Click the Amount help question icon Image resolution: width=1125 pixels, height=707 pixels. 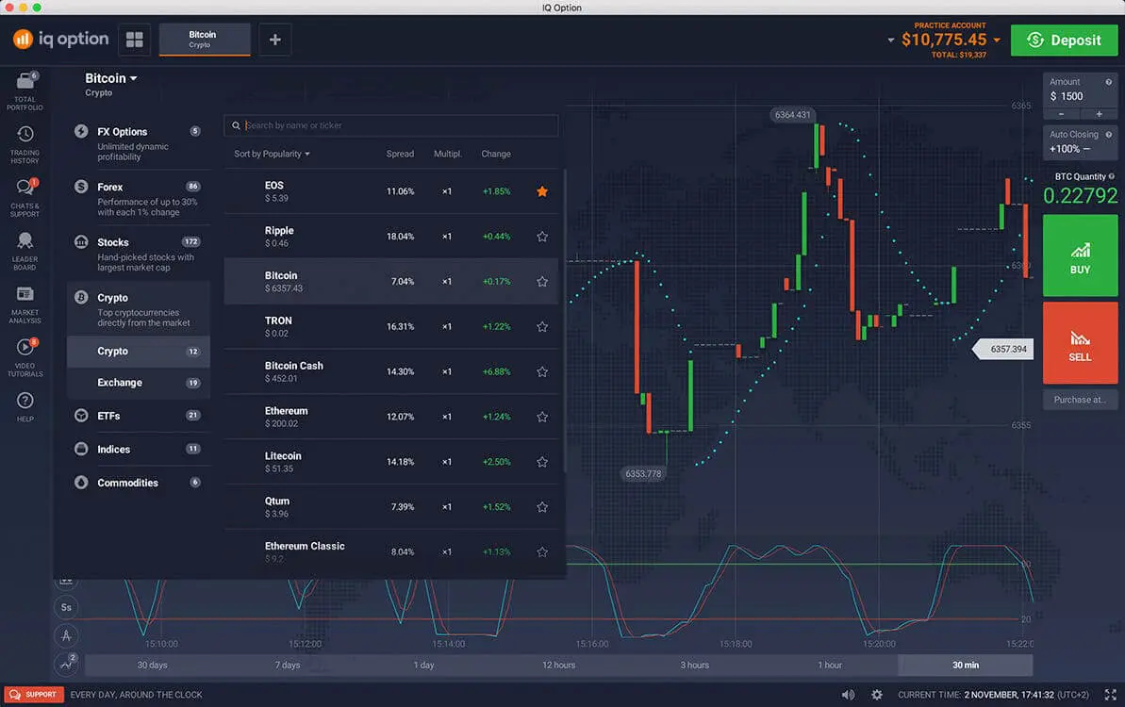pos(1109,82)
